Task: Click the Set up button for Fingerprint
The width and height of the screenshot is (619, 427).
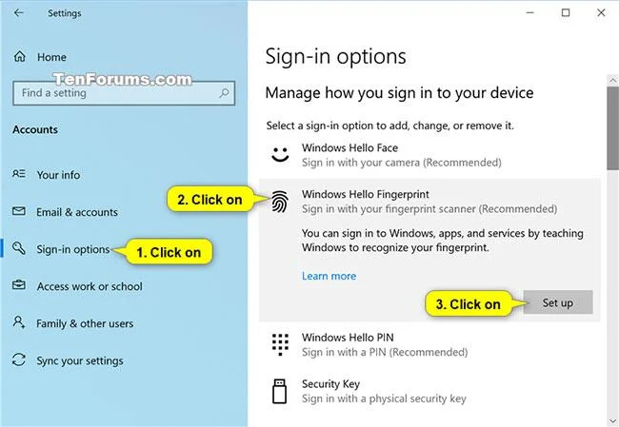Action: (x=558, y=302)
